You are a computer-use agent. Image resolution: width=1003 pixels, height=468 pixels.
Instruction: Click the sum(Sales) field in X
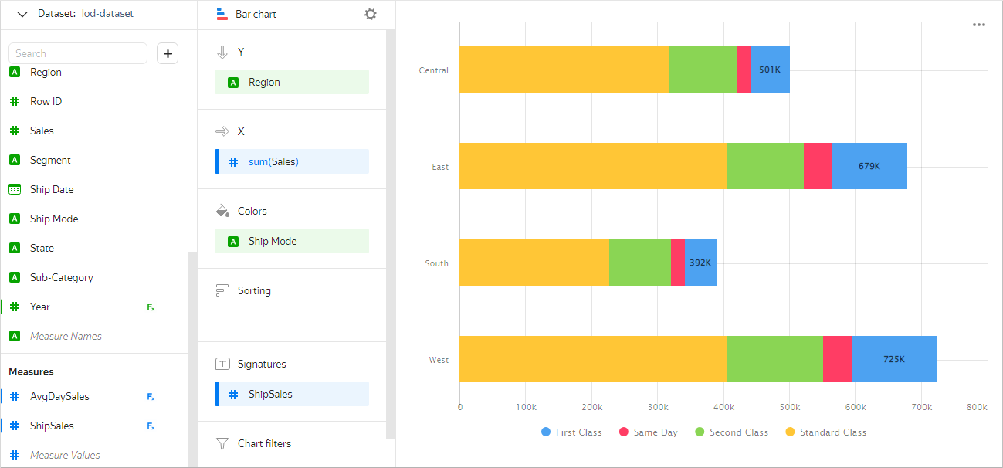point(292,161)
